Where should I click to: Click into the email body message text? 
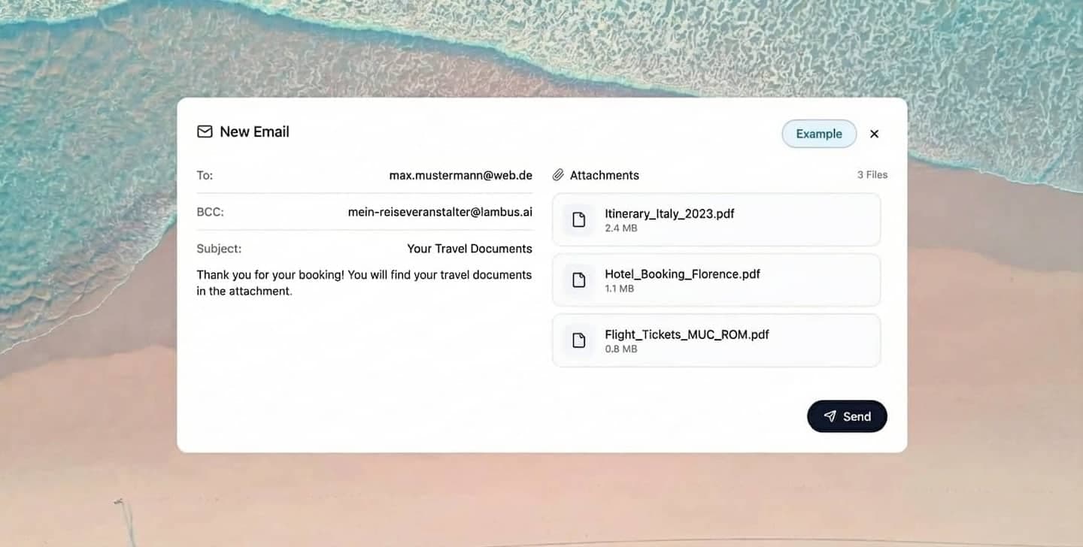364,283
